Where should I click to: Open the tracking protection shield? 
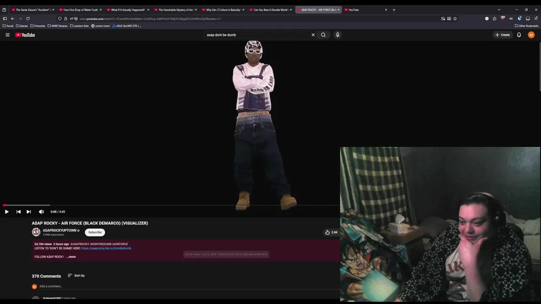tap(60, 19)
